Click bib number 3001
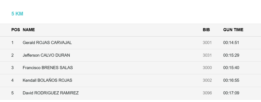261x102 pixels. (x=207, y=43)
